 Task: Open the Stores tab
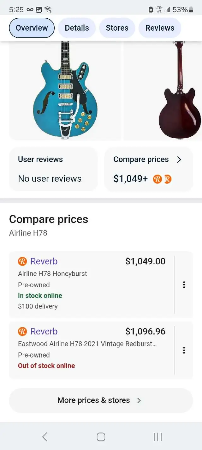pos(117,28)
